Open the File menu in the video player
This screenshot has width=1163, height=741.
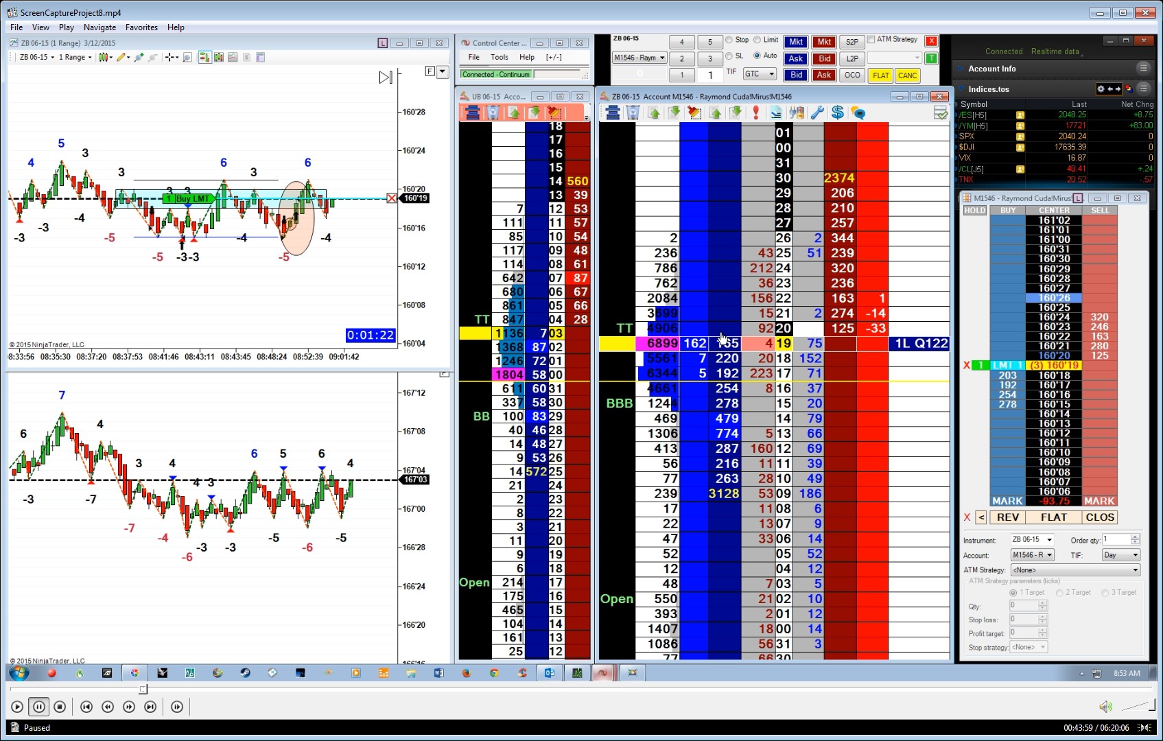pyautogui.click(x=16, y=27)
